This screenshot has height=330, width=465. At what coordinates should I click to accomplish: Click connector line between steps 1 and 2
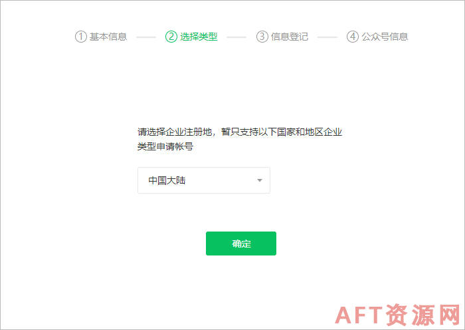point(146,37)
